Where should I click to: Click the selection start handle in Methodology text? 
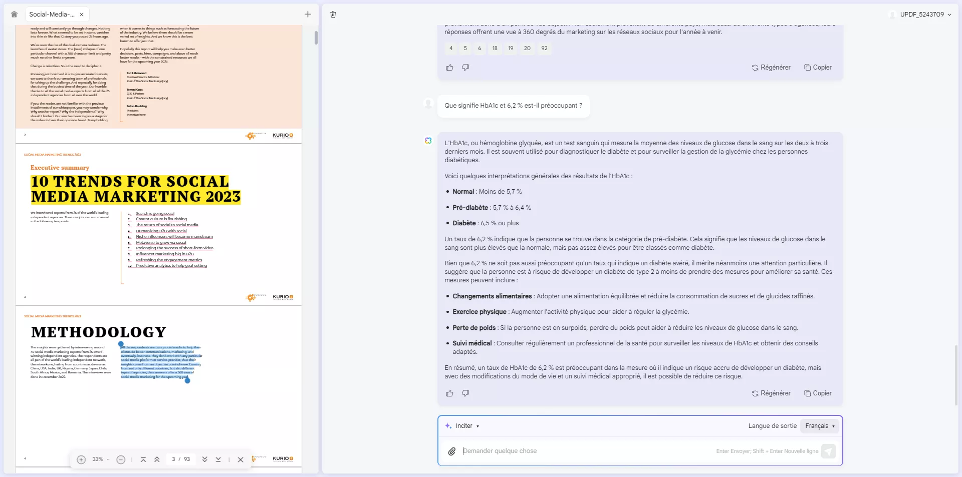(121, 344)
